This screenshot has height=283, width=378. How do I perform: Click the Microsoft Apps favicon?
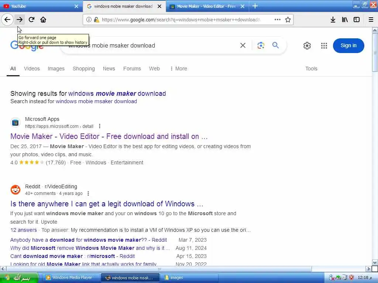pyautogui.click(x=16, y=123)
